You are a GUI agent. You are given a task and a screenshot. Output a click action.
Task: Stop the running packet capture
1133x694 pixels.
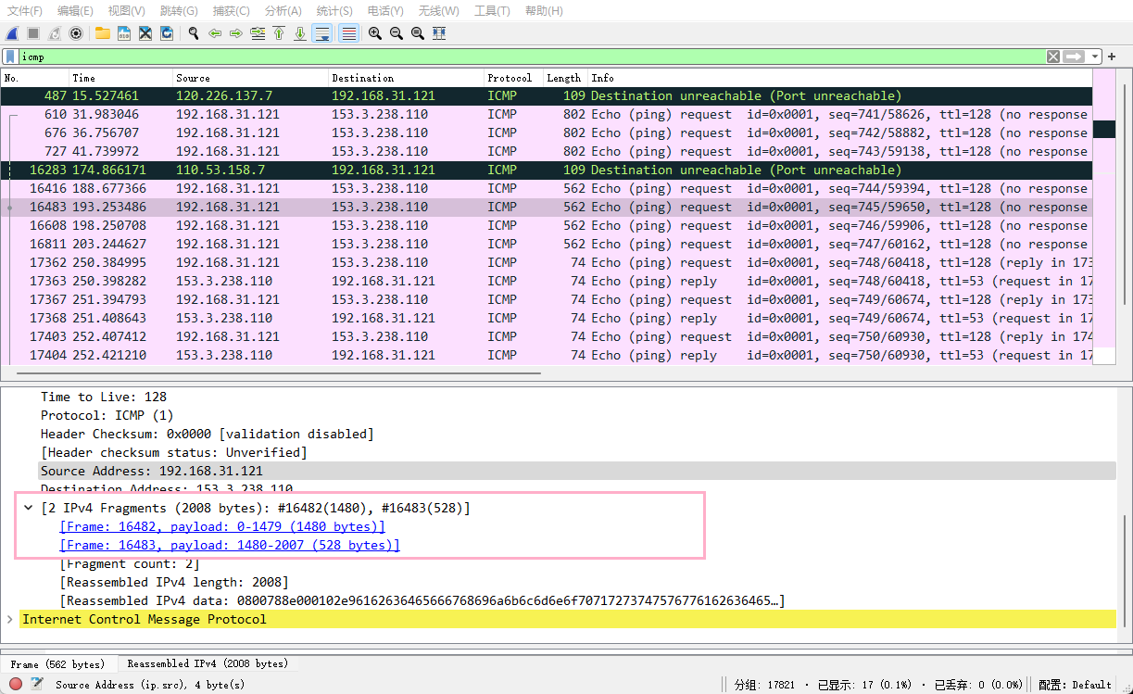coord(33,33)
